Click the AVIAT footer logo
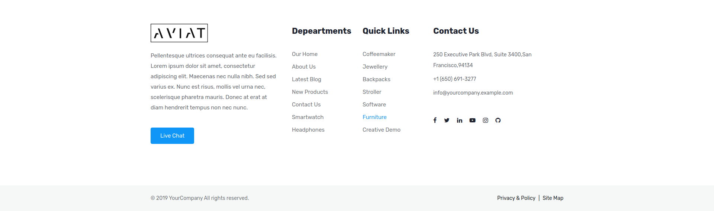714x211 pixels. pyautogui.click(x=179, y=33)
